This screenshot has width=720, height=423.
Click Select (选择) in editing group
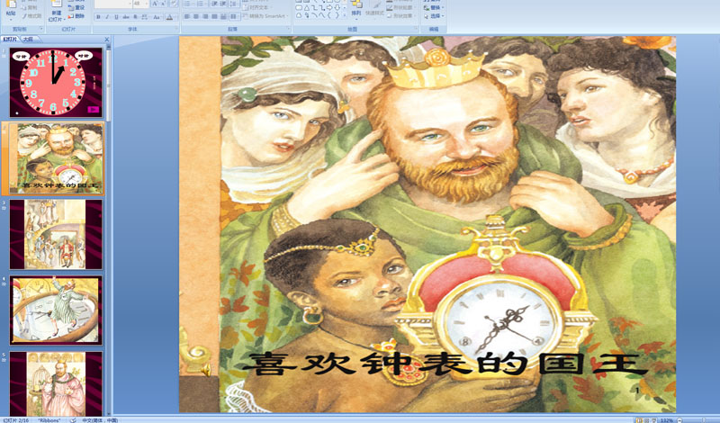tap(434, 16)
